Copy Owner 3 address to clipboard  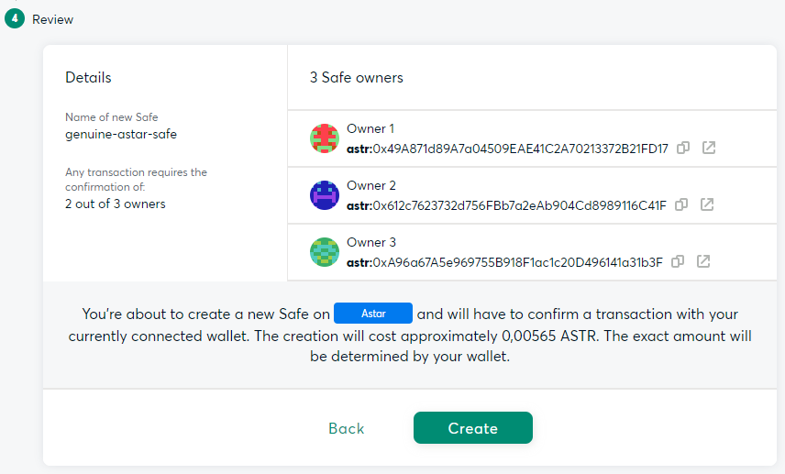pyautogui.click(x=678, y=261)
